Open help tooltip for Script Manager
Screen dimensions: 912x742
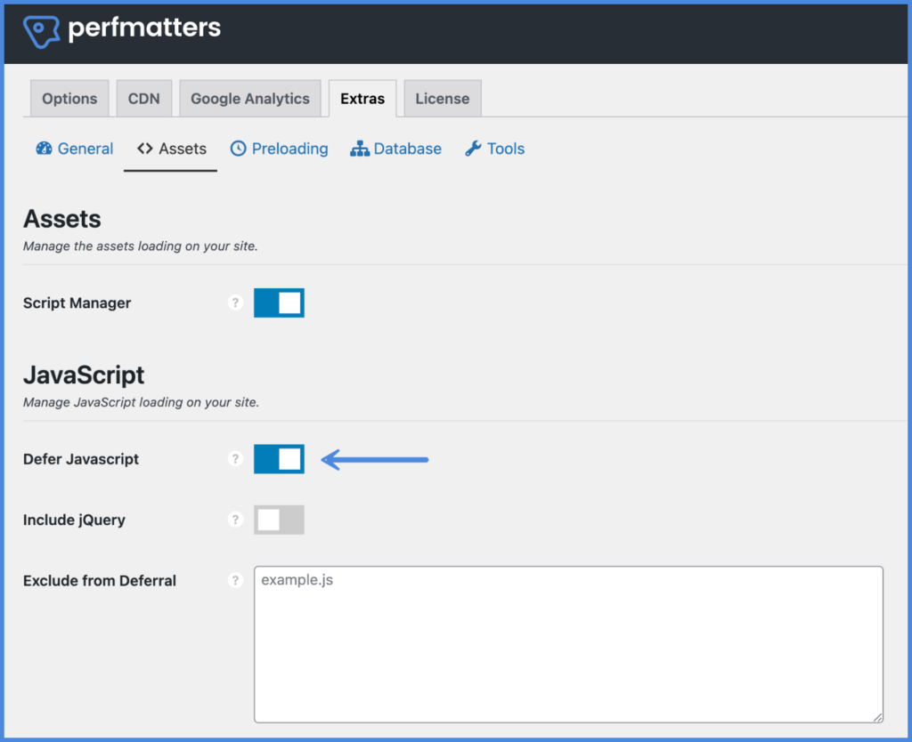pos(235,302)
